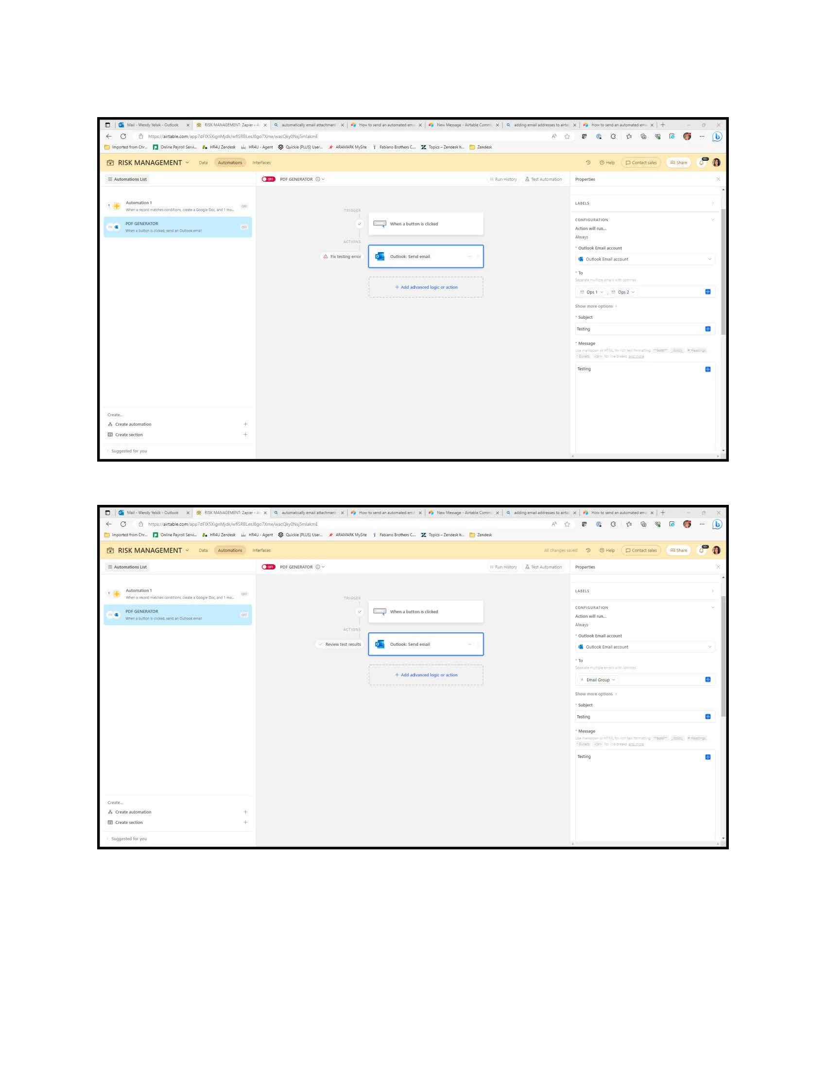
Task: Click blue plus insert icon in bottom screenshot Message field
Action: [708, 757]
